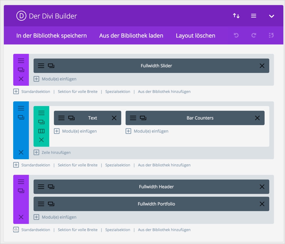Open Fullwidth Header module settings icon
This screenshot has width=285, height=244.
pyautogui.click(x=41, y=187)
